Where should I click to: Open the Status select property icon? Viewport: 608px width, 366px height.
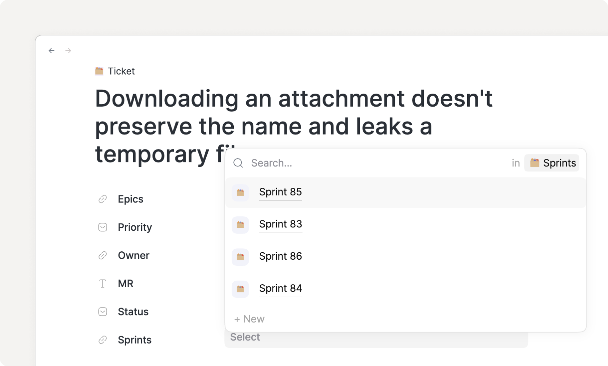[x=103, y=312]
